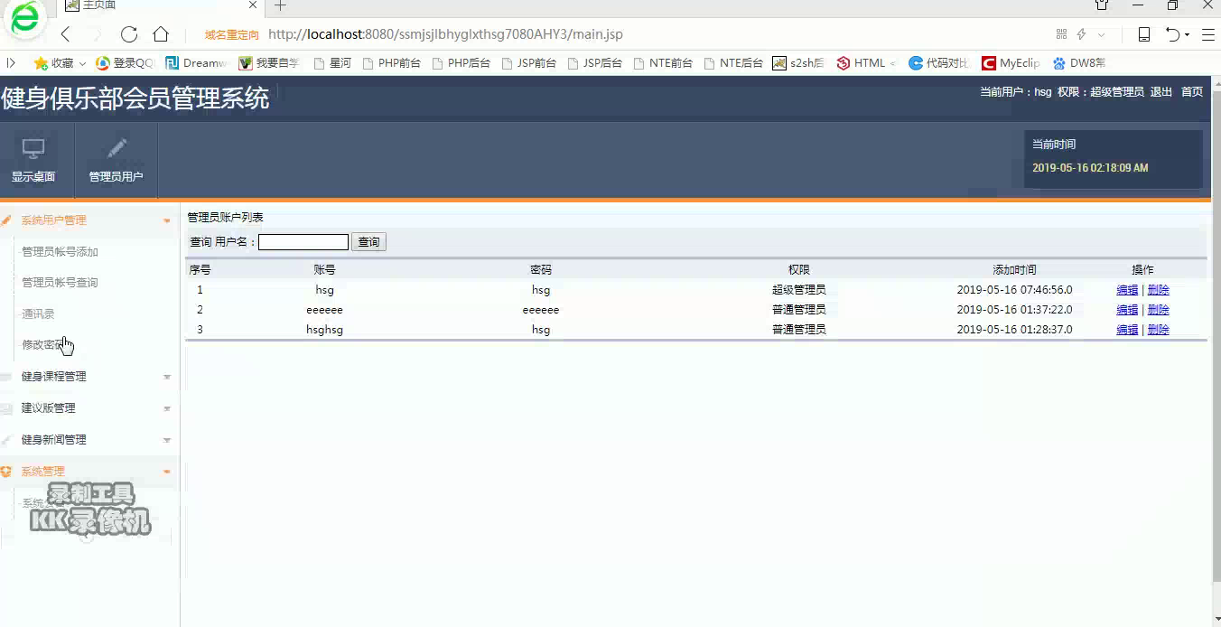Open the 代码对比 bookmark
The height and width of the screenshot is (627, 1221).
coord(939,63)
